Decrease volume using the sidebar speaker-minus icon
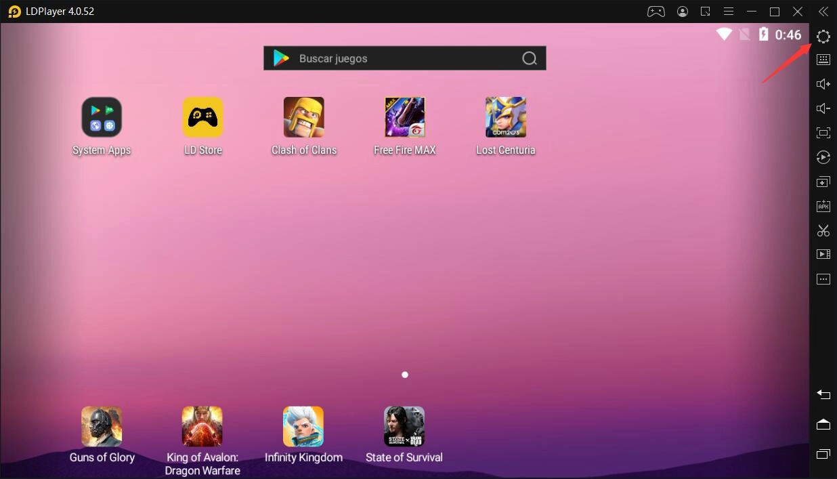The image size is (837, 479). pyautogui.click(x=823, y=108)
